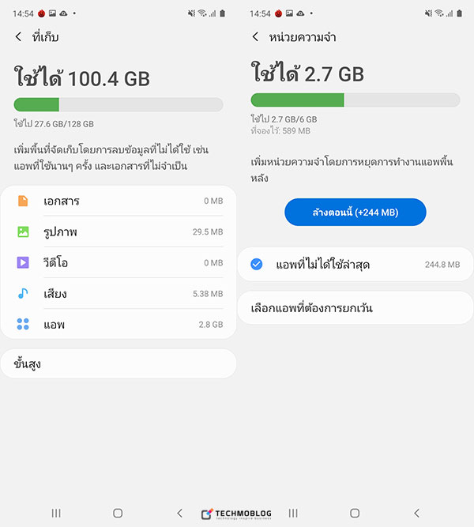Image resolution: width=474 pixels, height=527 pixels.
Task: Open ขั้นสูง advanced storage options
Action: click(118, 363)
